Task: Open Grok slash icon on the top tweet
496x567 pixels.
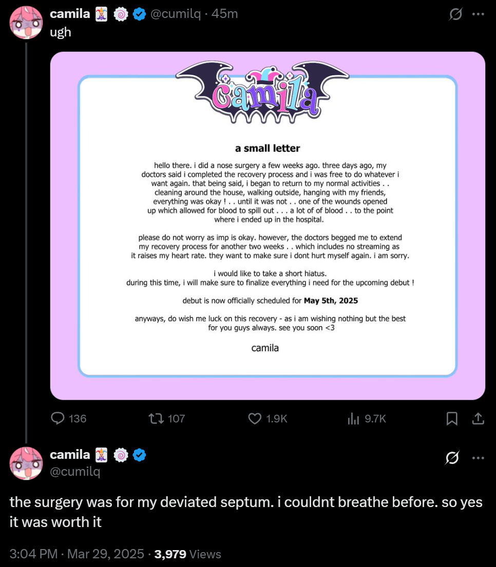Action: tap(455, 14)
